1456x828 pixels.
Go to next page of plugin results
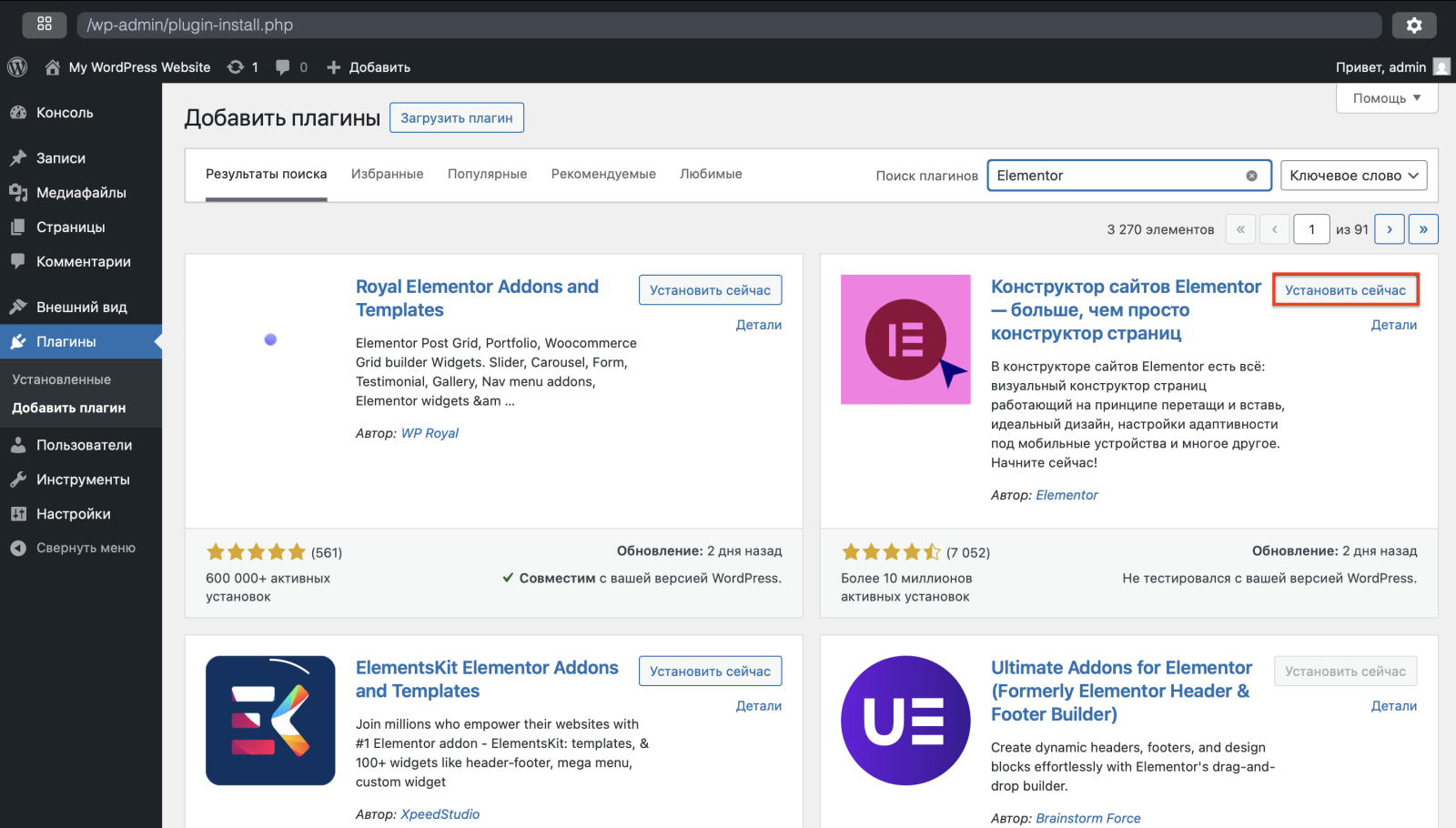(1389, 229)
